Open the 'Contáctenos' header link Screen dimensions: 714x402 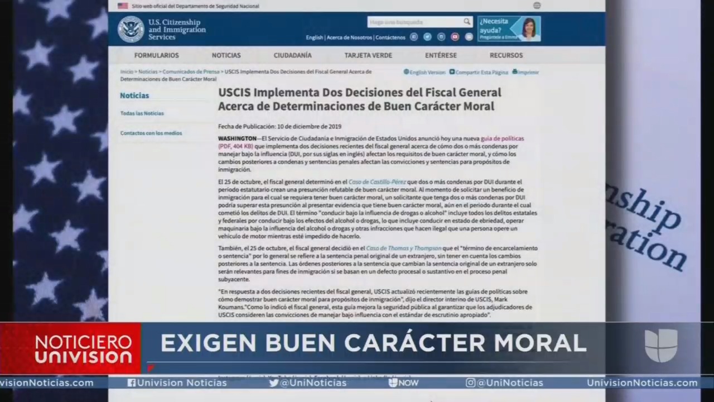390,37
